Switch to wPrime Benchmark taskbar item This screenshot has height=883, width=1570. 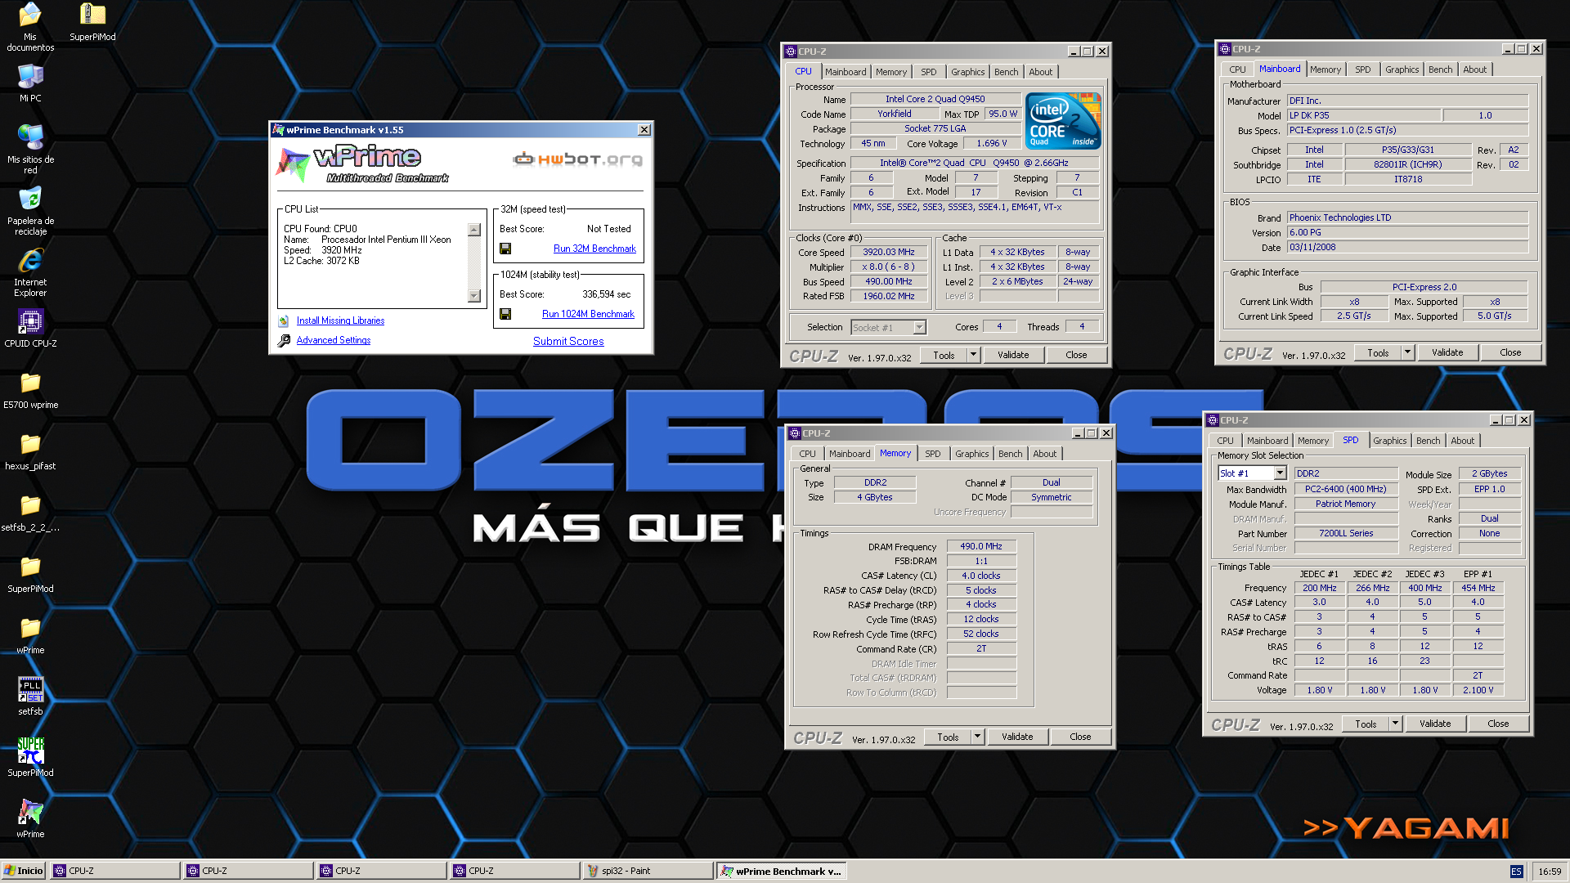(x=781, y=871)
